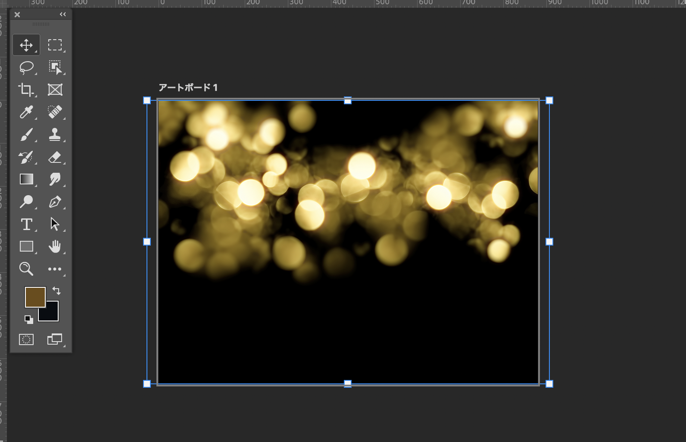Select the Path Selection arrow tool

[55, 224]
